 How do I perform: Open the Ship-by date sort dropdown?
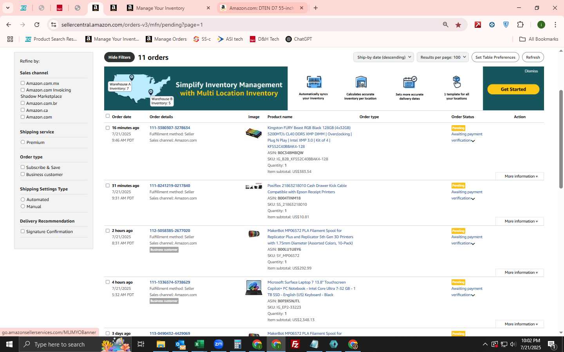[383, 57]
